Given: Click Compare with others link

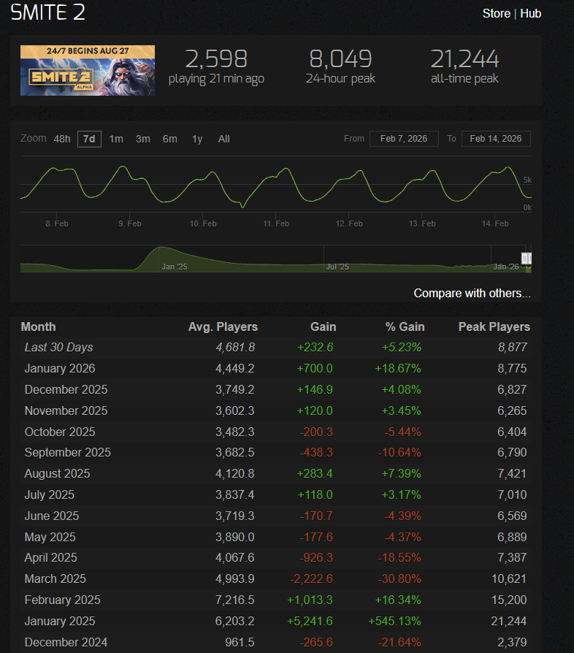Looking at the screenshot, I should coord(472,293).
